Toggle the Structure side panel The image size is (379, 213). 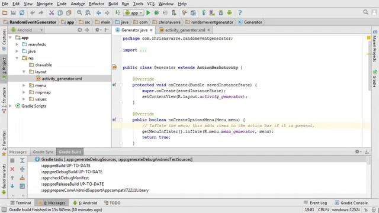point(4,100)
